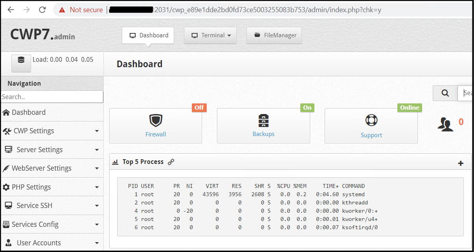Click the monitor icon in Terminal button
The width and height of the screenshot is (474, 252).
pos(195,35)
